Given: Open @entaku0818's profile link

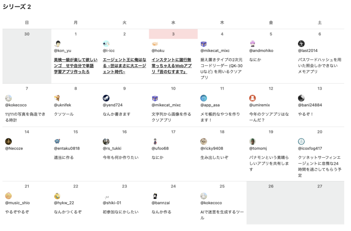Looking at the screenshot, I should 67,148.
